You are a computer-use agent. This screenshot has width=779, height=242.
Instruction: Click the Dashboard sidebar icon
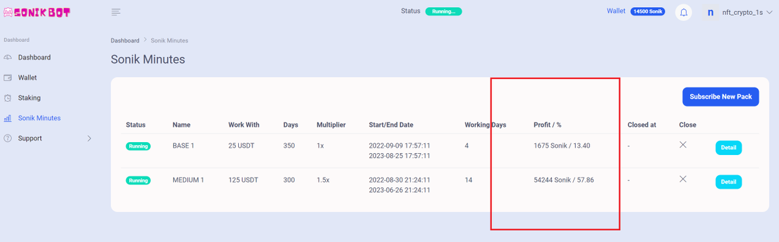tap(8, 58)
